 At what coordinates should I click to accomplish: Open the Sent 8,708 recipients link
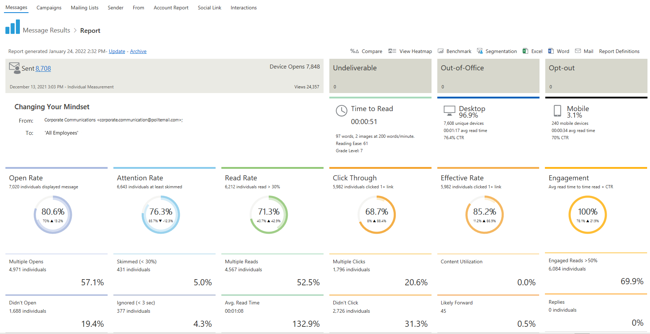tap(43, 69)
